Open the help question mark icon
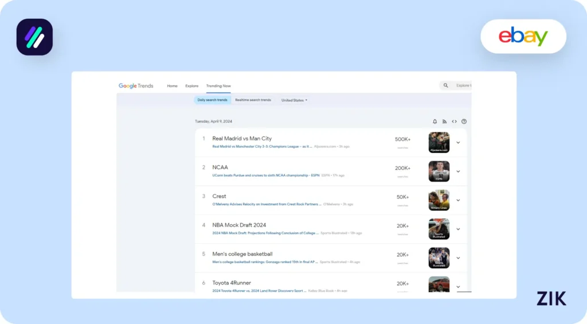Image resolution: width=587 pixels, height=324 pixels. tap(464, 121)
